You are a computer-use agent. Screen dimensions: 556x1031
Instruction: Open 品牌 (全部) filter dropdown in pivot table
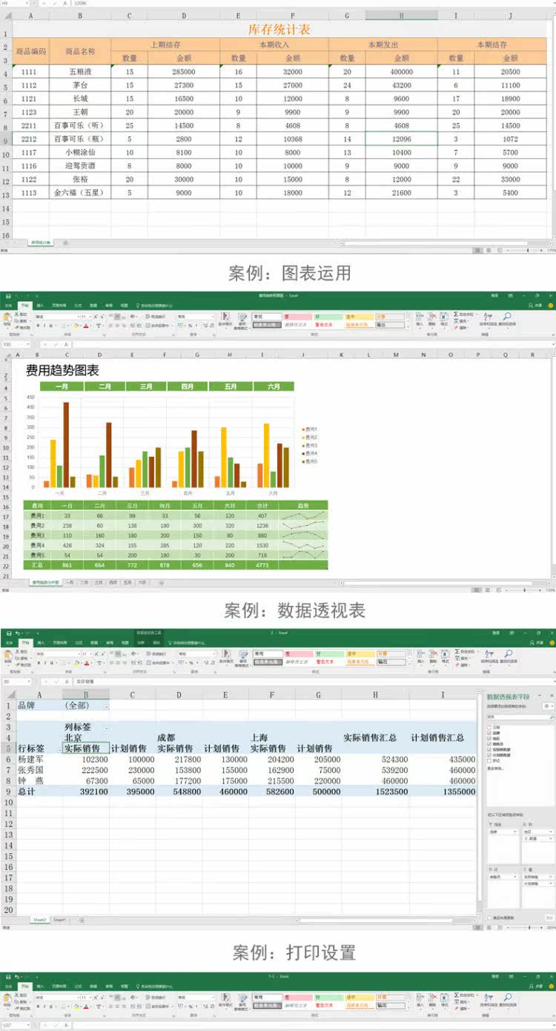tap(107, 707)
